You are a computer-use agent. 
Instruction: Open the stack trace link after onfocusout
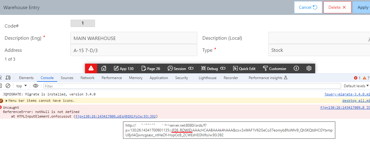[116, 116]
